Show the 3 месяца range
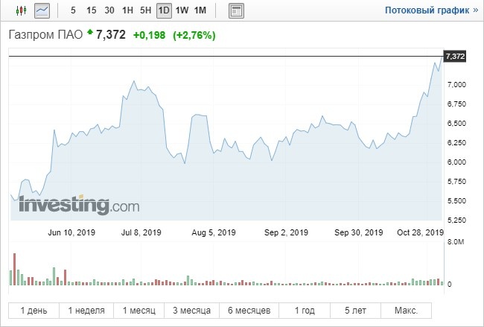Screen dimensions: 484x327 (191, 311)
